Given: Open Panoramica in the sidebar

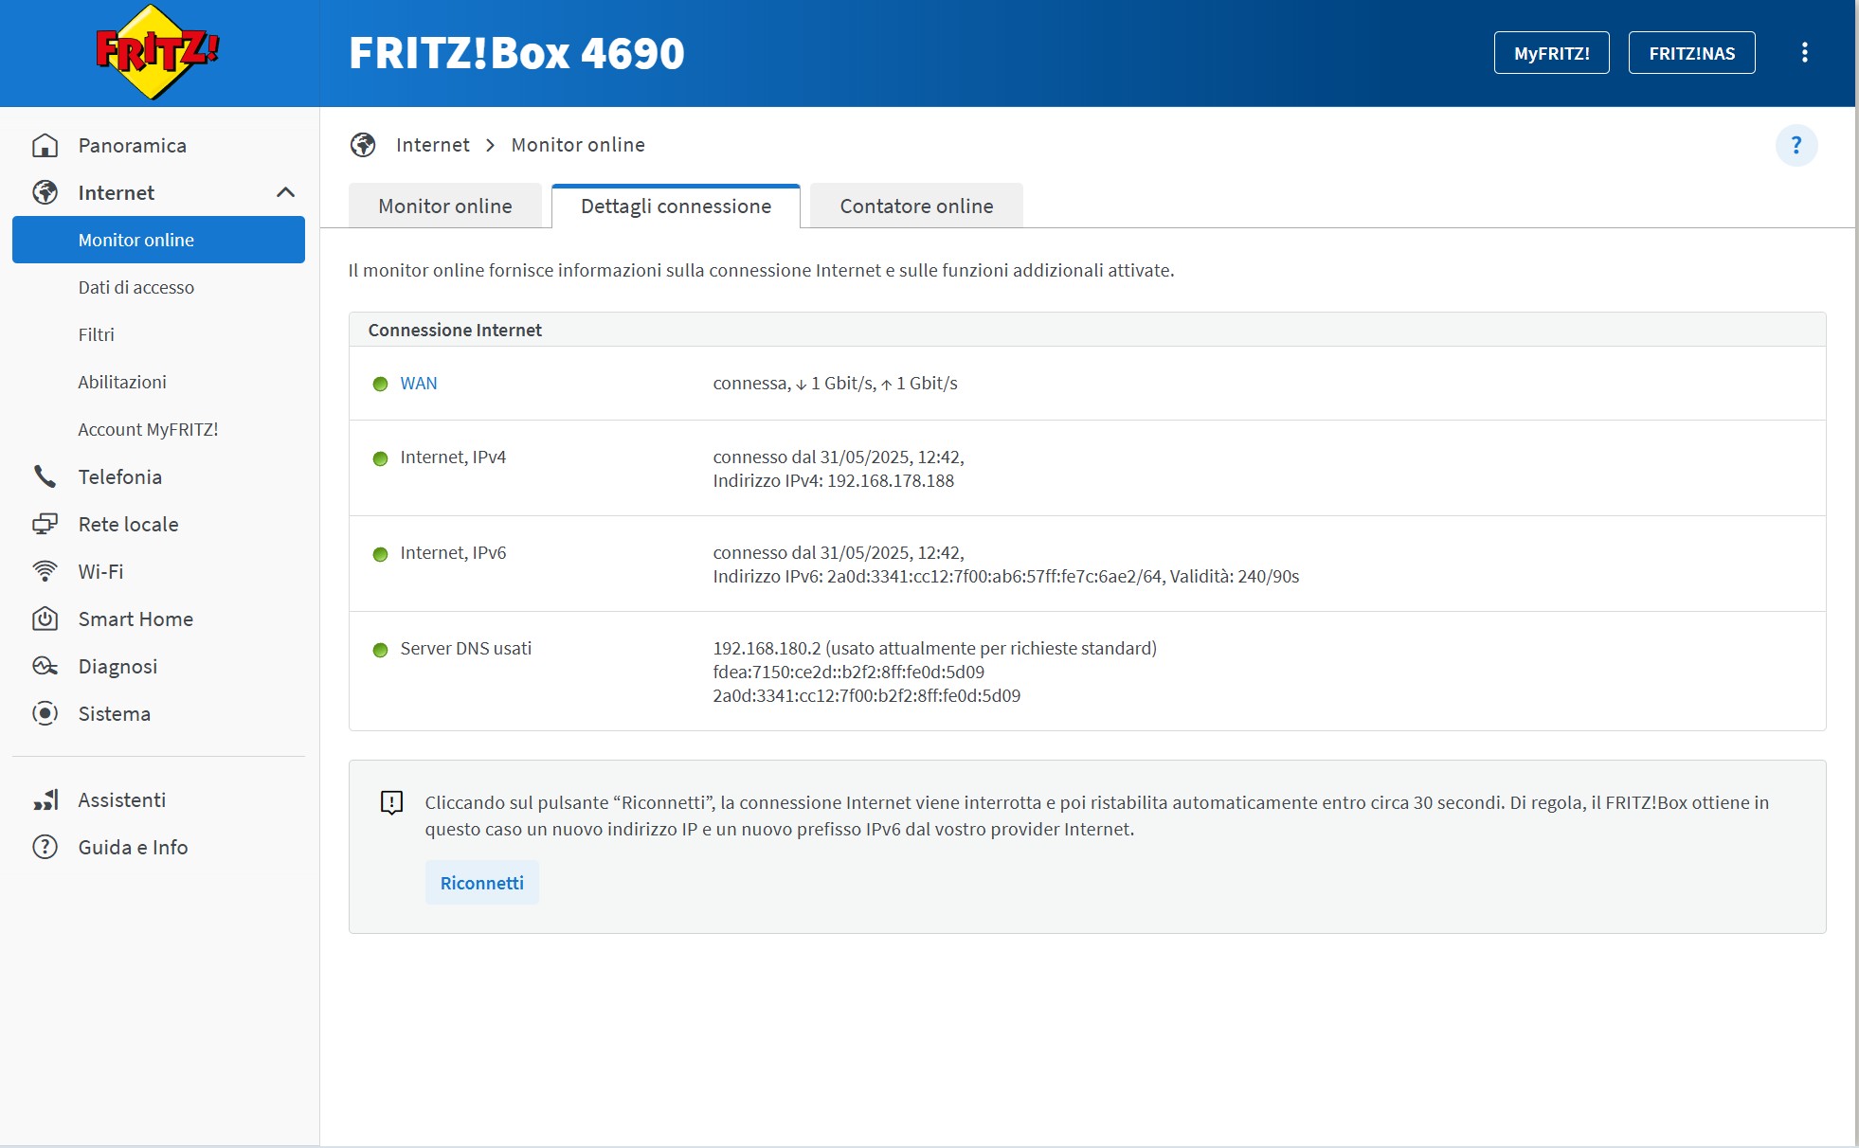Looking at the screenshot, I should [x=132, y=145].
